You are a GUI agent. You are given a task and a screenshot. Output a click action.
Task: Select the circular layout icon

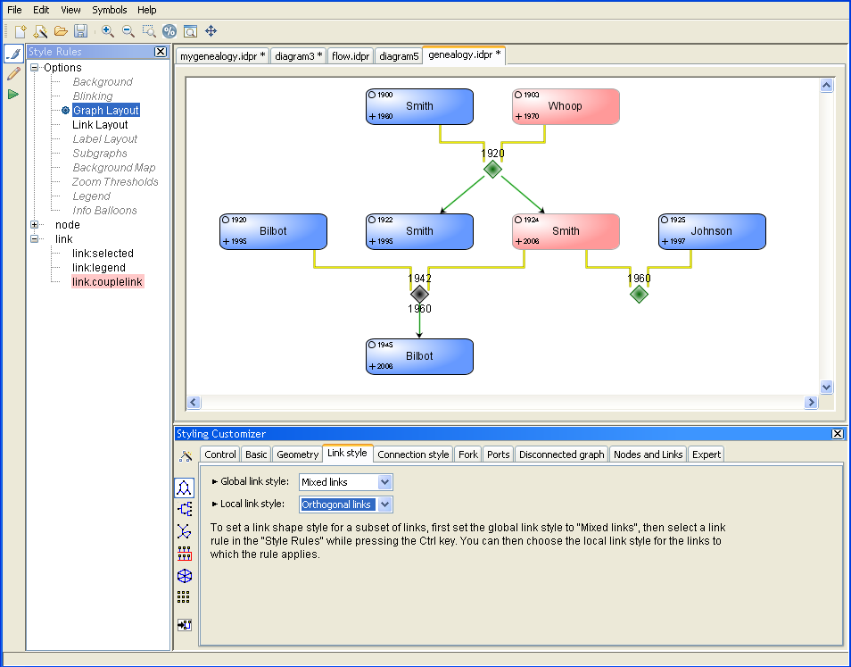tap(185, 576)
